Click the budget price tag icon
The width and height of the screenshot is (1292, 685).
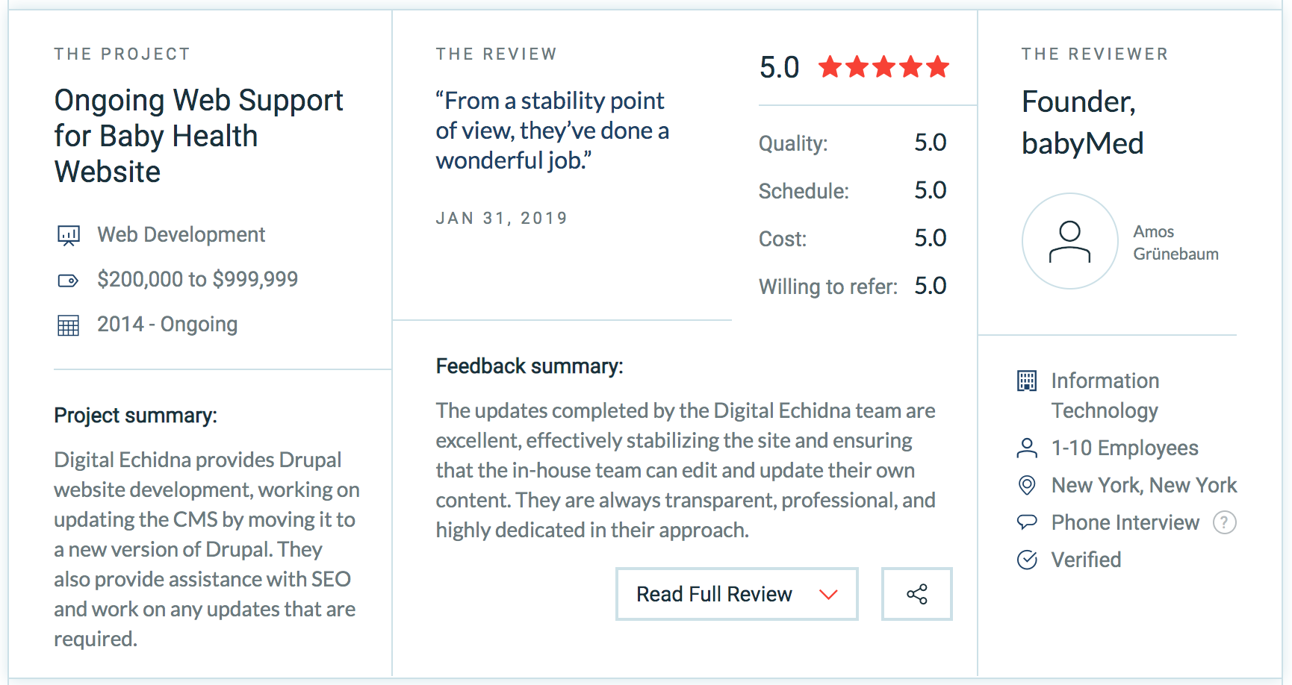(x=68, y=281)
